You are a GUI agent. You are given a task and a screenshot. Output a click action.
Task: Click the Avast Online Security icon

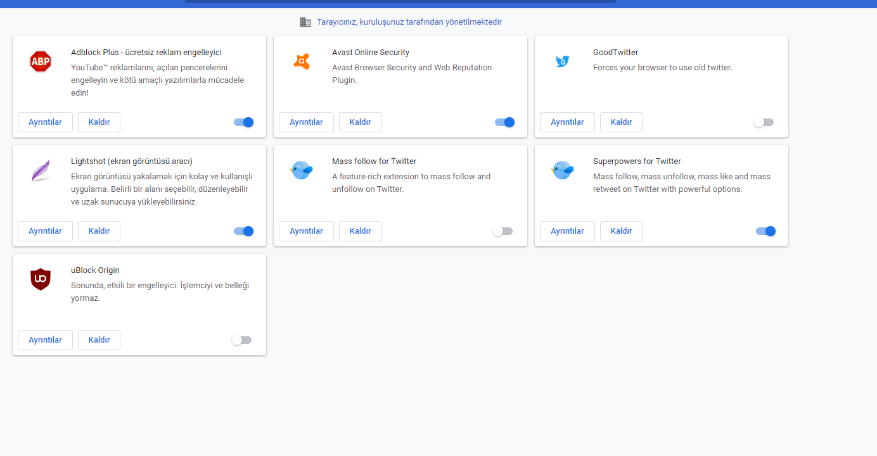pos(302,61)
